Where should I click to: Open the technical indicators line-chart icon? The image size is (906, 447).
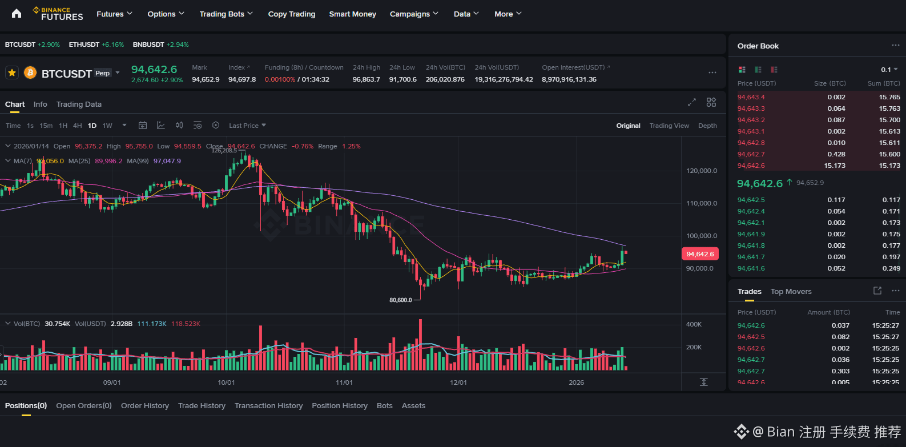pos(161,126)
